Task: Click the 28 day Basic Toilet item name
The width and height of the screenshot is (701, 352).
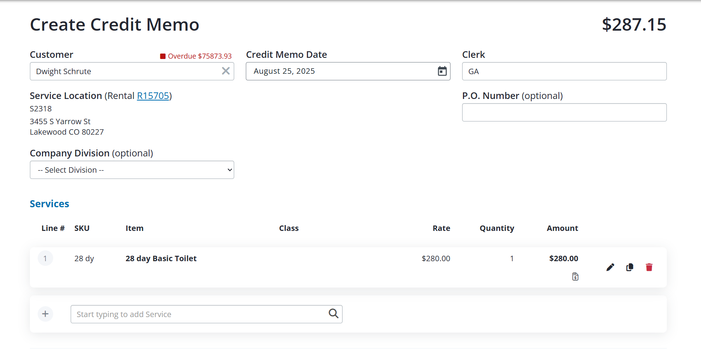Action: click(161, 258)
